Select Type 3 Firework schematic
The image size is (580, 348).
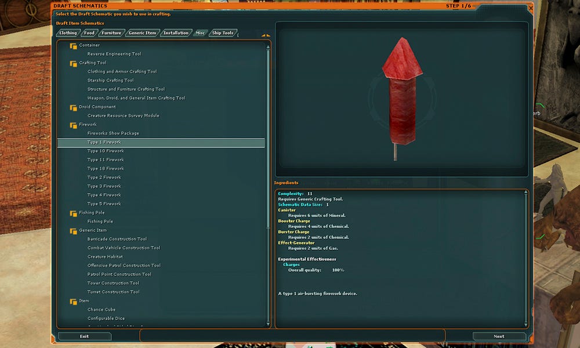pos(104,186)
